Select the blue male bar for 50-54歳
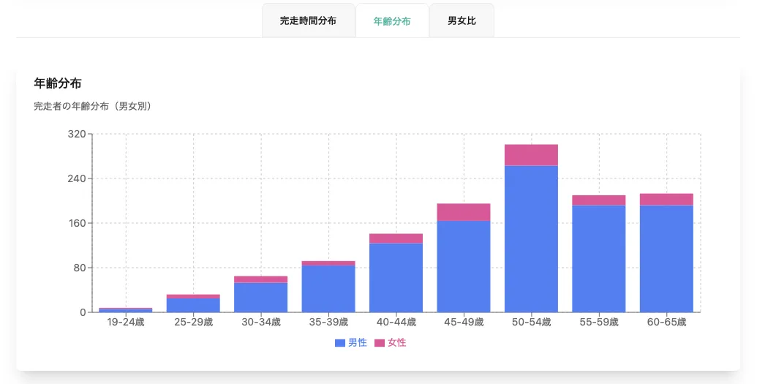 (x=531, y=239)
